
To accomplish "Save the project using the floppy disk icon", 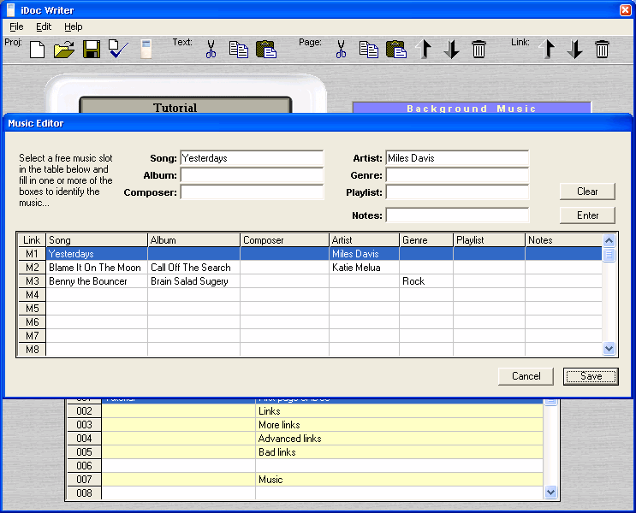I will [x=92, y=50].
